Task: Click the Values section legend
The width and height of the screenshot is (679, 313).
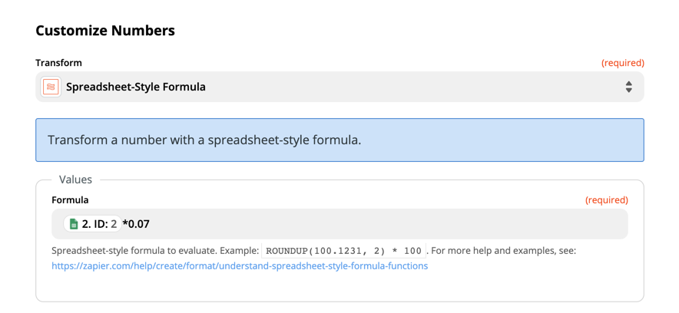Action: 76,180
